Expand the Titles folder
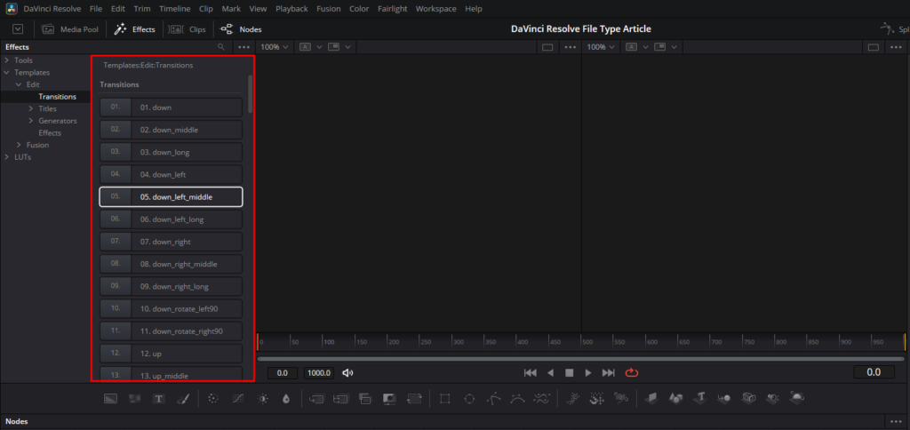910x430 pixels. pyautogui.click(x=31, y=108)
